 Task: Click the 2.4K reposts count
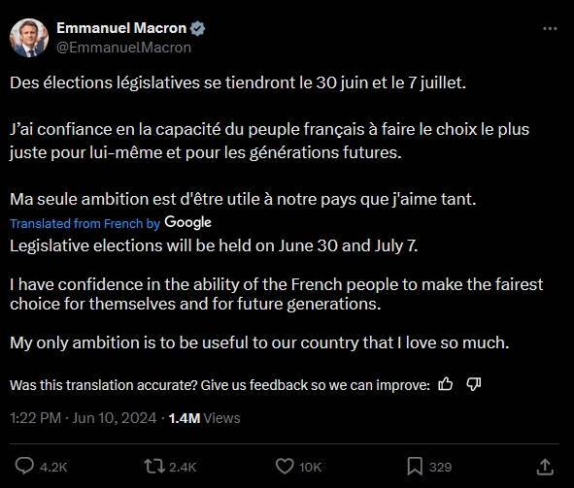(183, 468)
